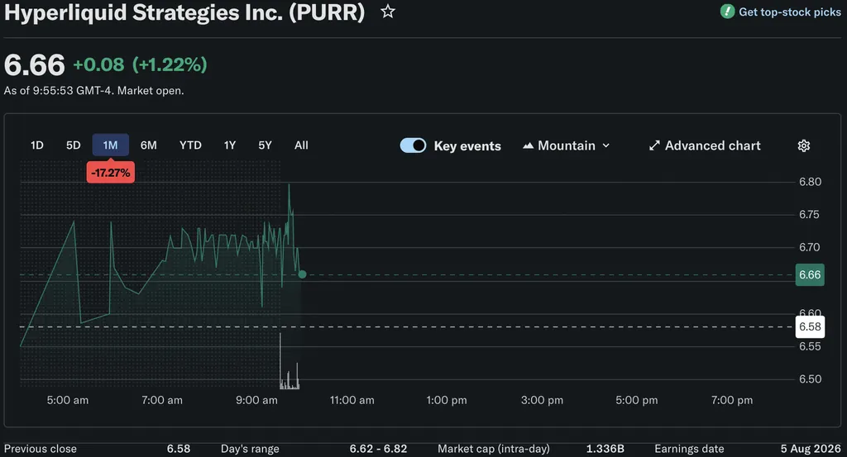The height and width of the screenshot is (457, 847).
Task: Open the Get top-stock picks link
Action: pyautogui.click(x=789, y=12)
